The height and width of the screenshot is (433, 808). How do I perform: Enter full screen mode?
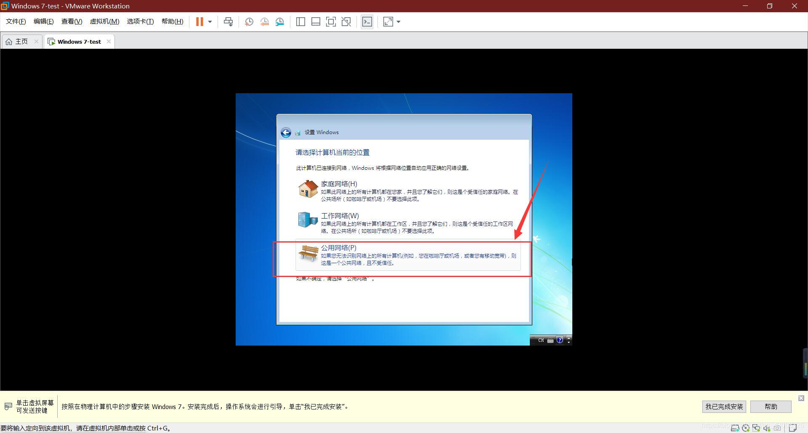tap(331, 21)
